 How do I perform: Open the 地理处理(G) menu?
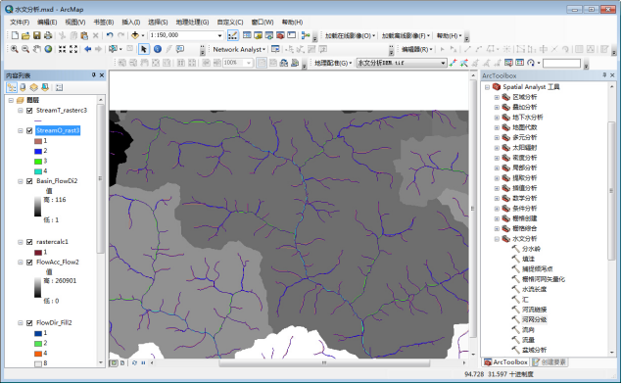192,23
